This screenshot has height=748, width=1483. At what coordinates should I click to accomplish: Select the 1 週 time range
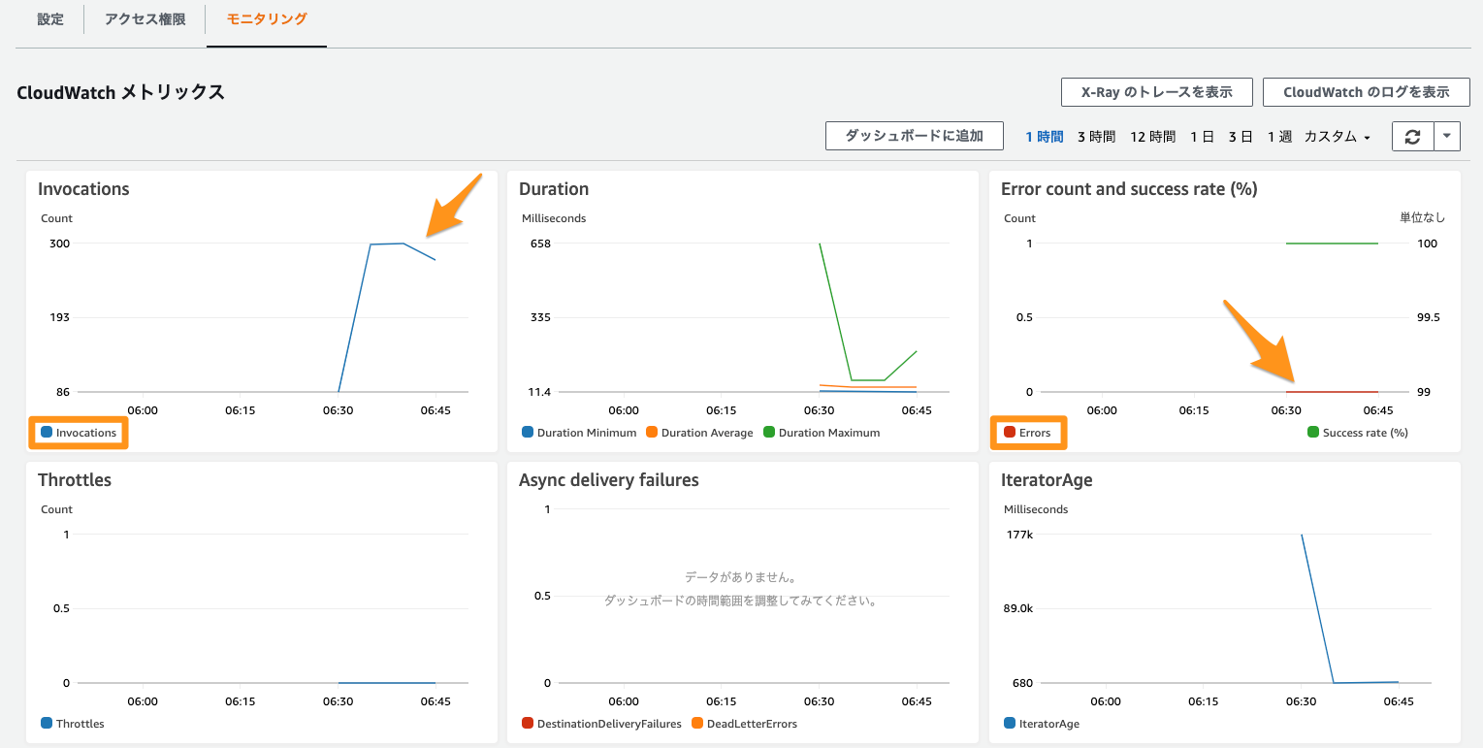click(x=1279, y=137)
